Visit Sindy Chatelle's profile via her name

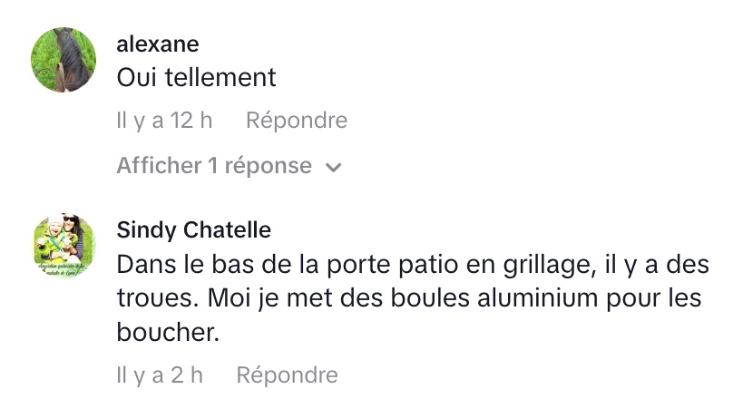click(194, 230)
